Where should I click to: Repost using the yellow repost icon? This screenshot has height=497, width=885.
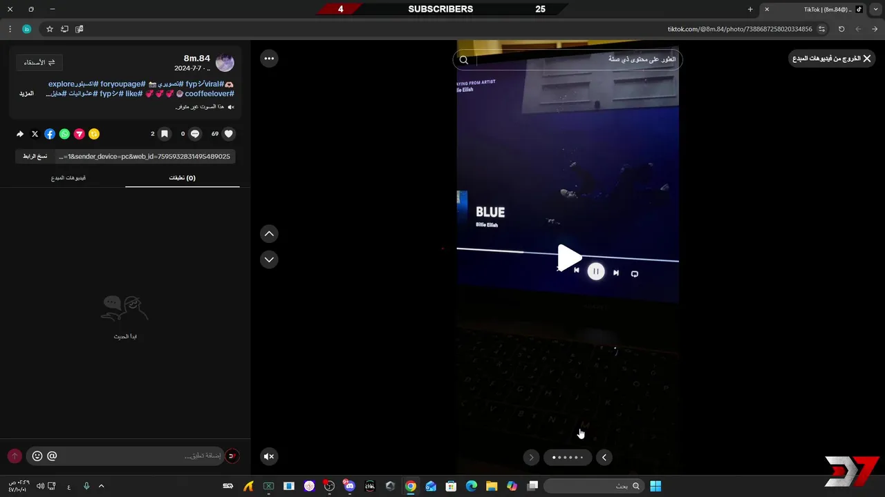coord(94,134)
